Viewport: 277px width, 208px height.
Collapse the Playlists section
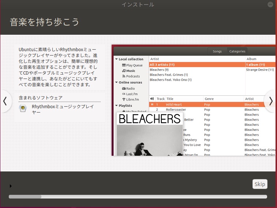tap(116, 106)
